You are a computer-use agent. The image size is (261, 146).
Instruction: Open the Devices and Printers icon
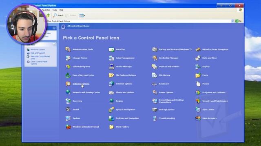[155, 67]
